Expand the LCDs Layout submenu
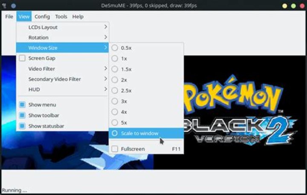This screenshot has height=195, width=307. tap(62, 27)
